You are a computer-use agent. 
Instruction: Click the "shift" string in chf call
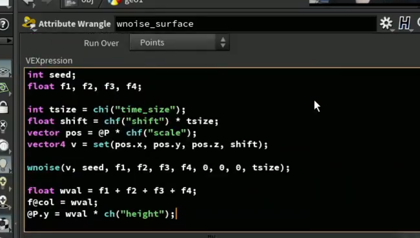[145, 121]
